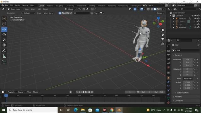Open Object Data properties tab
The height and width of the screenshot is (113, 201).
click(x=169, y=98)
